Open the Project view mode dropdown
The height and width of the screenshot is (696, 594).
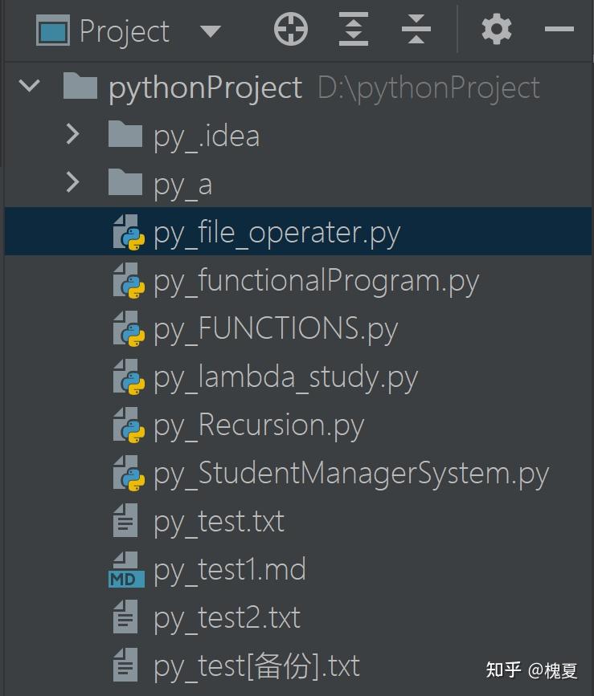coord(210,31)
